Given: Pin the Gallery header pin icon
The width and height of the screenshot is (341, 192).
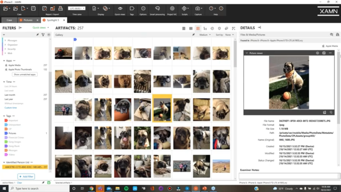Looking at the screenshot, I should 193,35.
